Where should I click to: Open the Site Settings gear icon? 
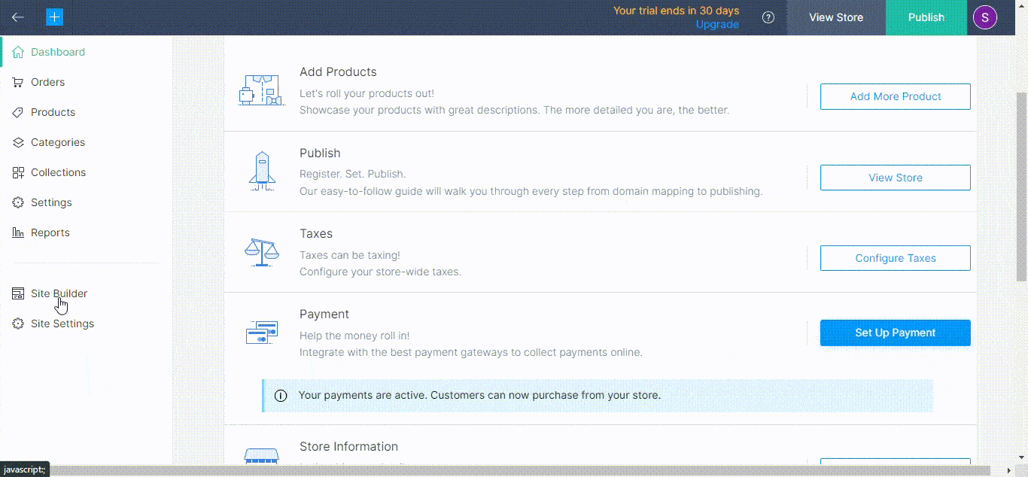(18, 324)
